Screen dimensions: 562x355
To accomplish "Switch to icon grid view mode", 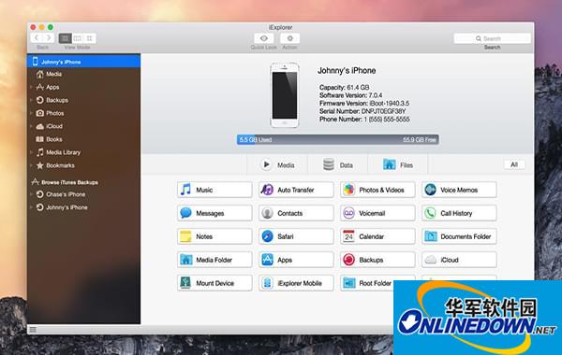I will pos(90,38).
